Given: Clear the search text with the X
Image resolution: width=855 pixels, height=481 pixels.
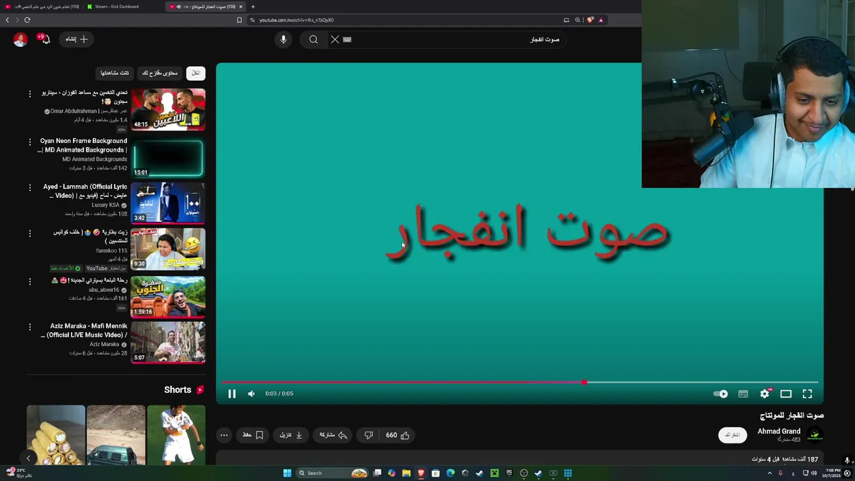Looking at the screenshot, I should click(x=335, y=39).
